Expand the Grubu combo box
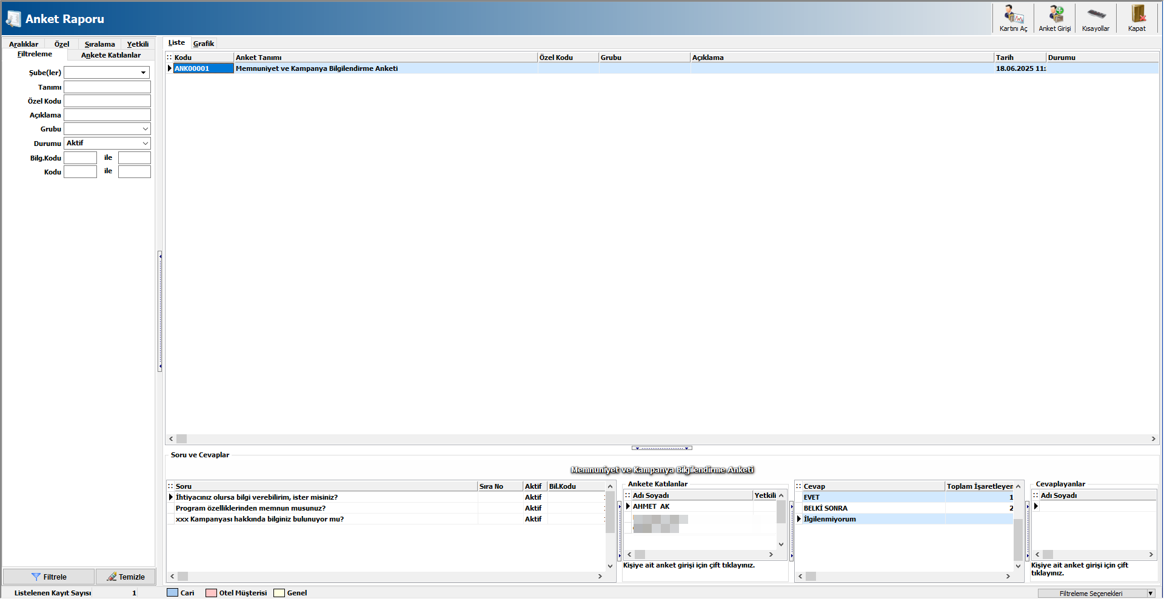This screenshot has width=1164, height=599. [145, 129]
